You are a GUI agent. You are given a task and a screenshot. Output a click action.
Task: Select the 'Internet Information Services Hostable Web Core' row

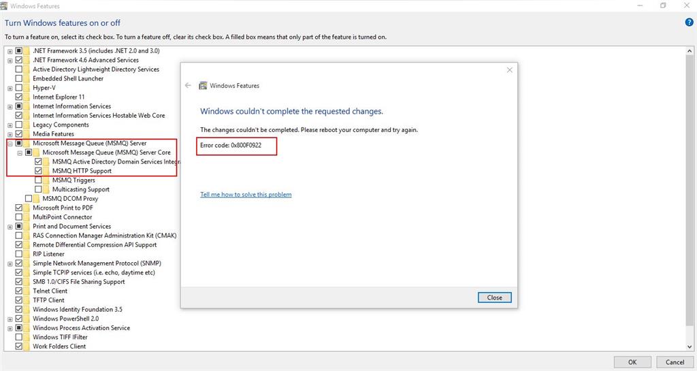(99, 115)
